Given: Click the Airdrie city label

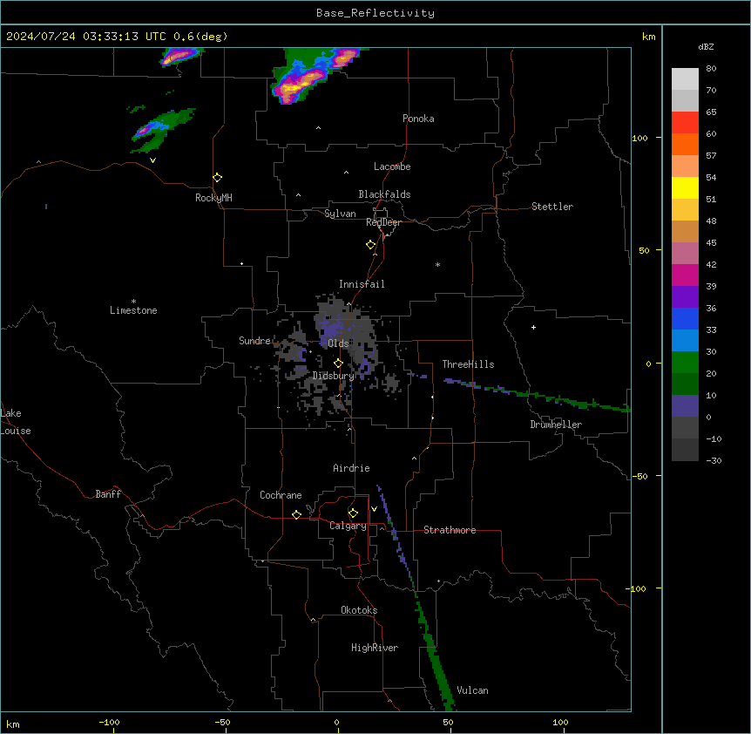Looking at the screenshot, I should click(352, 468).
